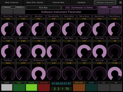Start playback with the PLAY button

[x=19, y=86]
